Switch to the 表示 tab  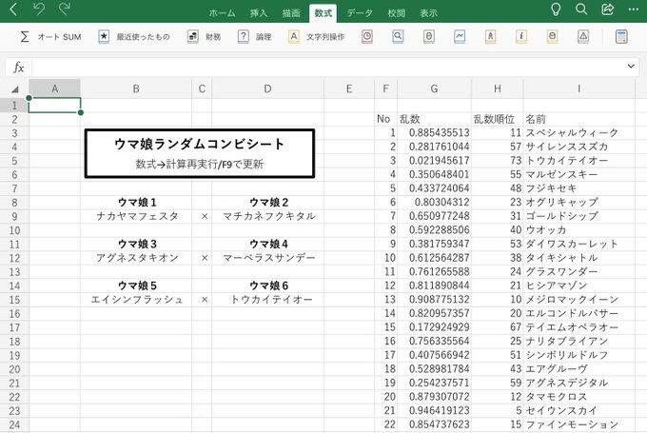pyautogui.click(x=428, y=13)
